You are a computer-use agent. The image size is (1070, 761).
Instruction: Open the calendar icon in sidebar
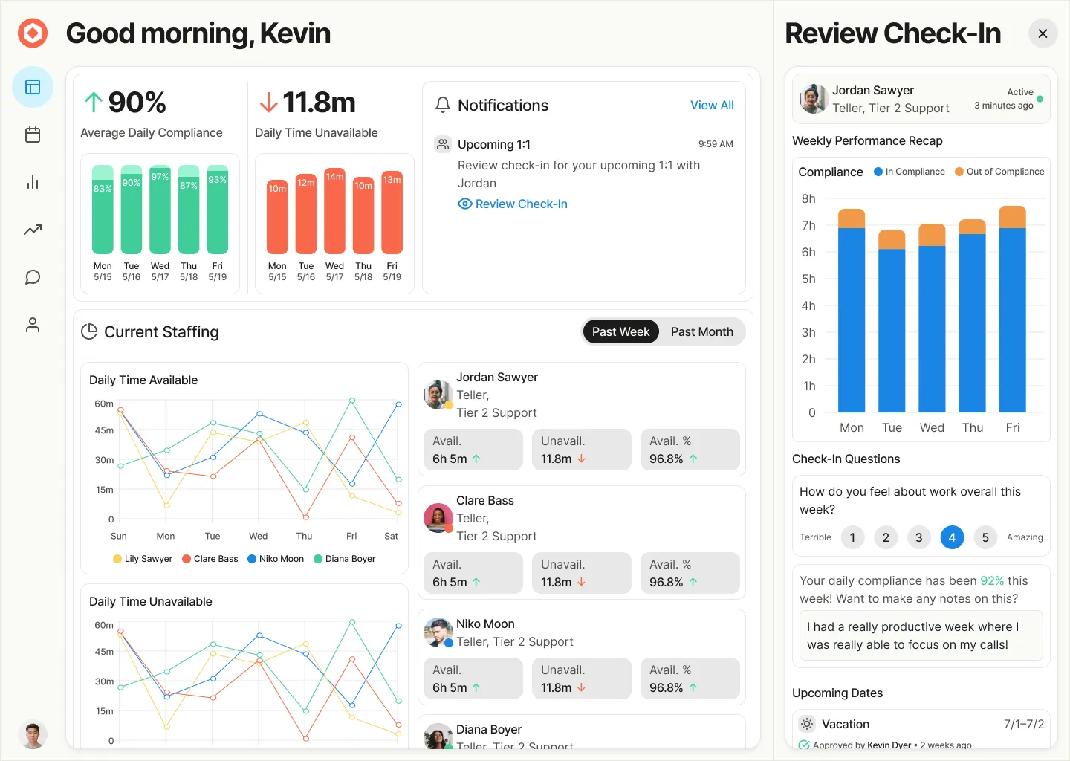tap(33, 135)
